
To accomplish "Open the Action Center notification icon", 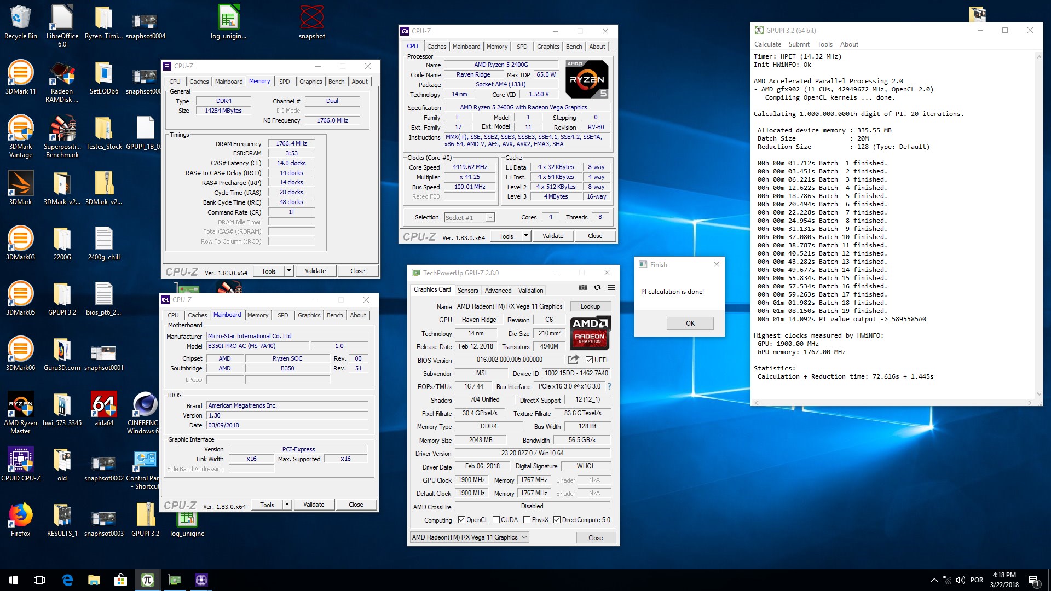I will [1033, 580].
